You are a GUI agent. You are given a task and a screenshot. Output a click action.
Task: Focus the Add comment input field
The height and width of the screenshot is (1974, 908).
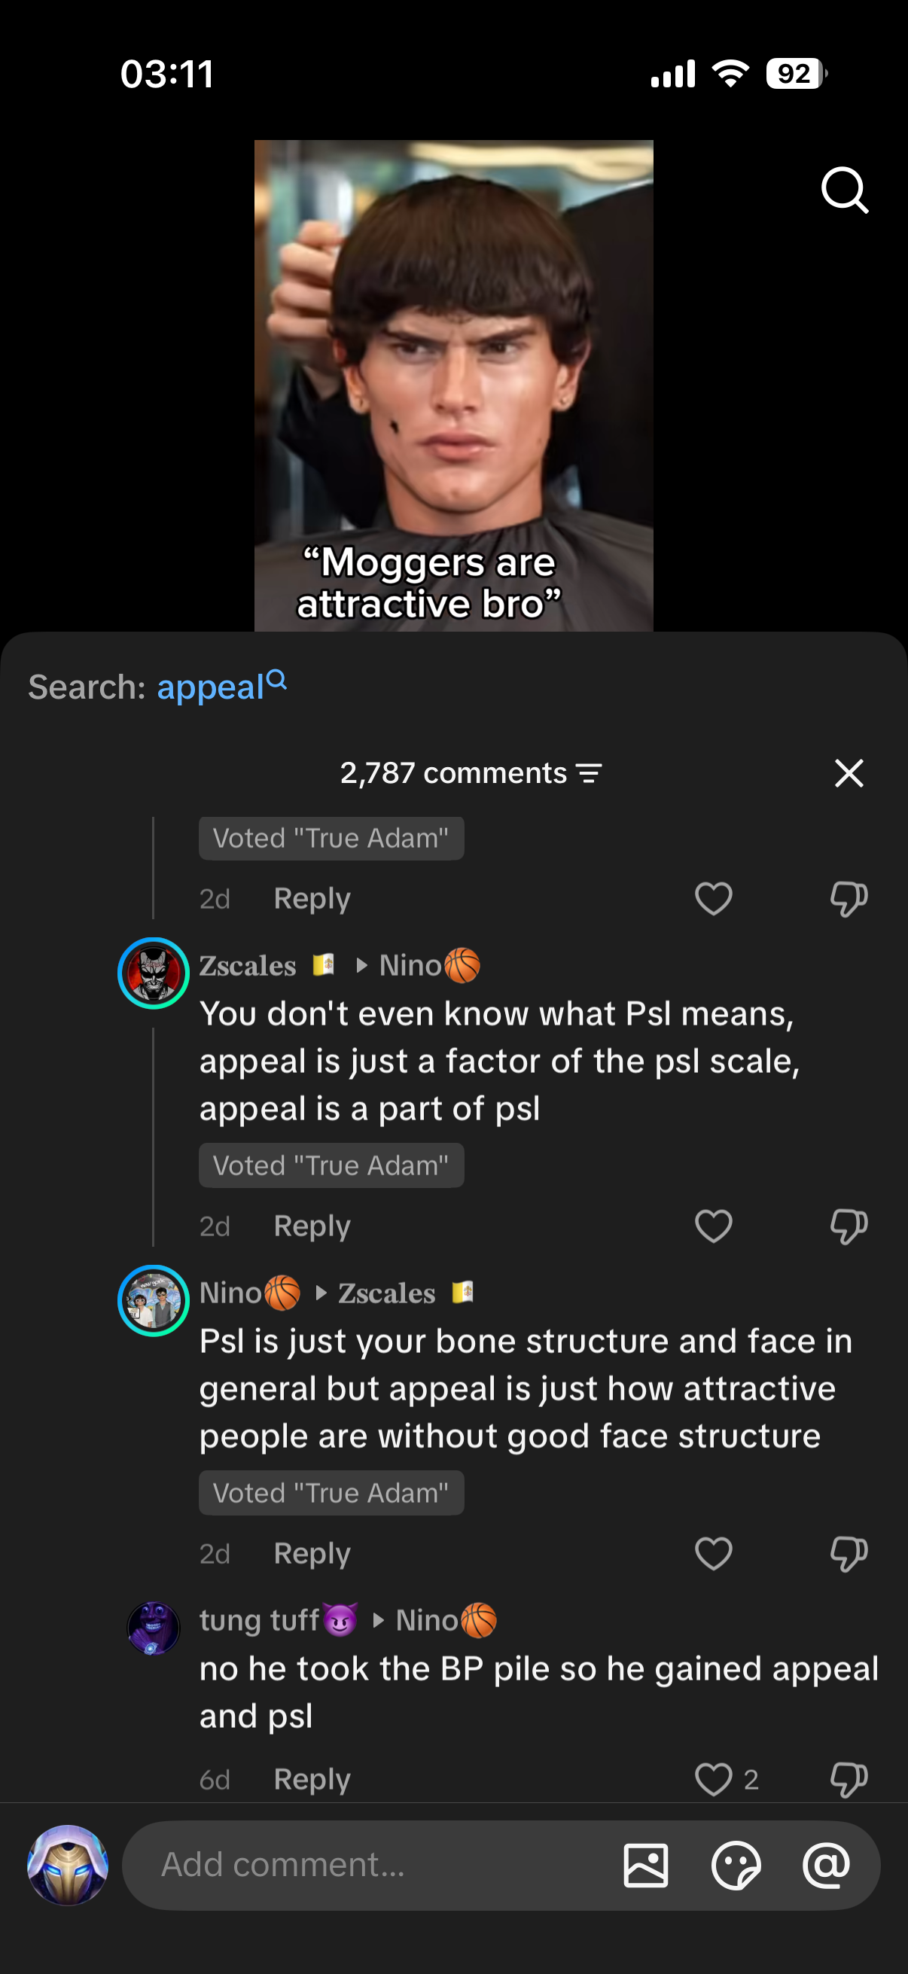368,1866
